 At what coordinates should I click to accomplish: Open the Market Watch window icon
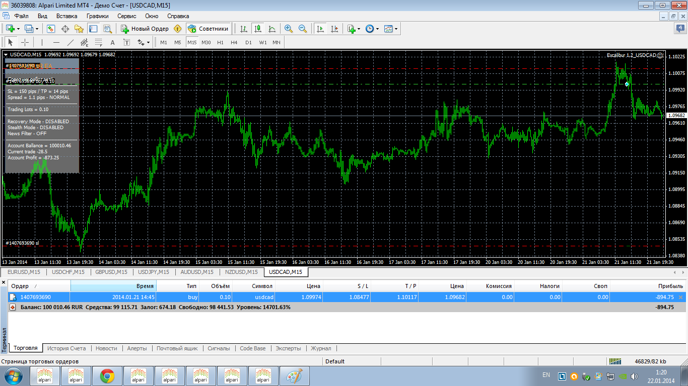click(x=51, y=29)
